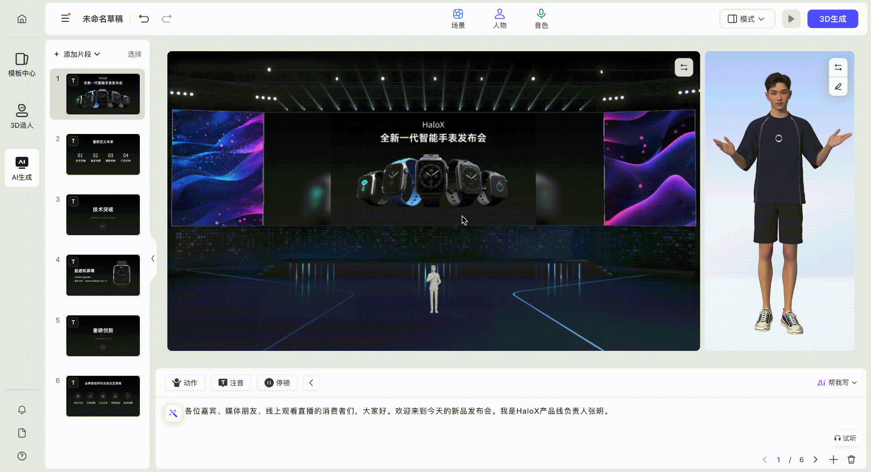Click the magic wand icon beside script
Screen dimensions: 871x472
(x=173, y=413)
